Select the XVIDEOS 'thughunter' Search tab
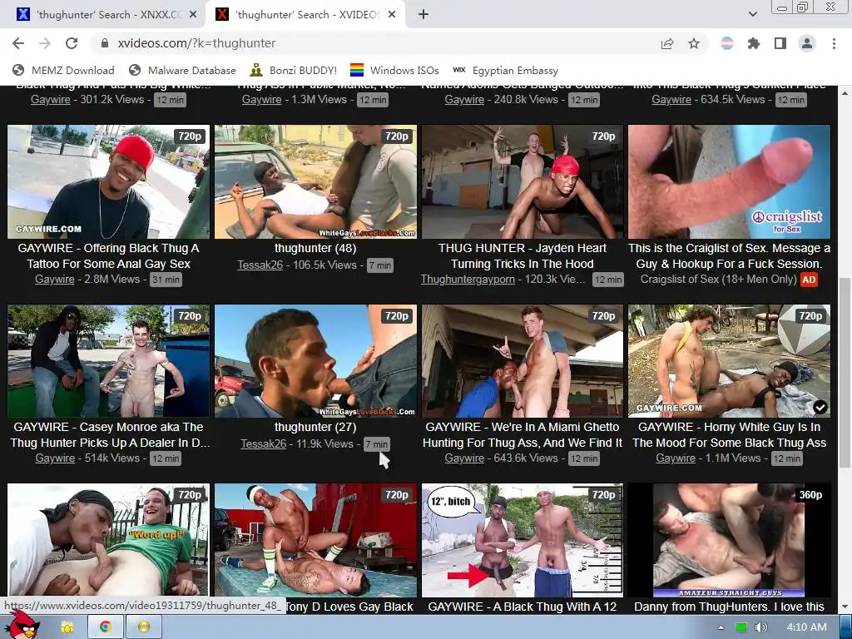The width and height of the screenshot is (852, 639). pyautogui.click(x=305, y=15)
